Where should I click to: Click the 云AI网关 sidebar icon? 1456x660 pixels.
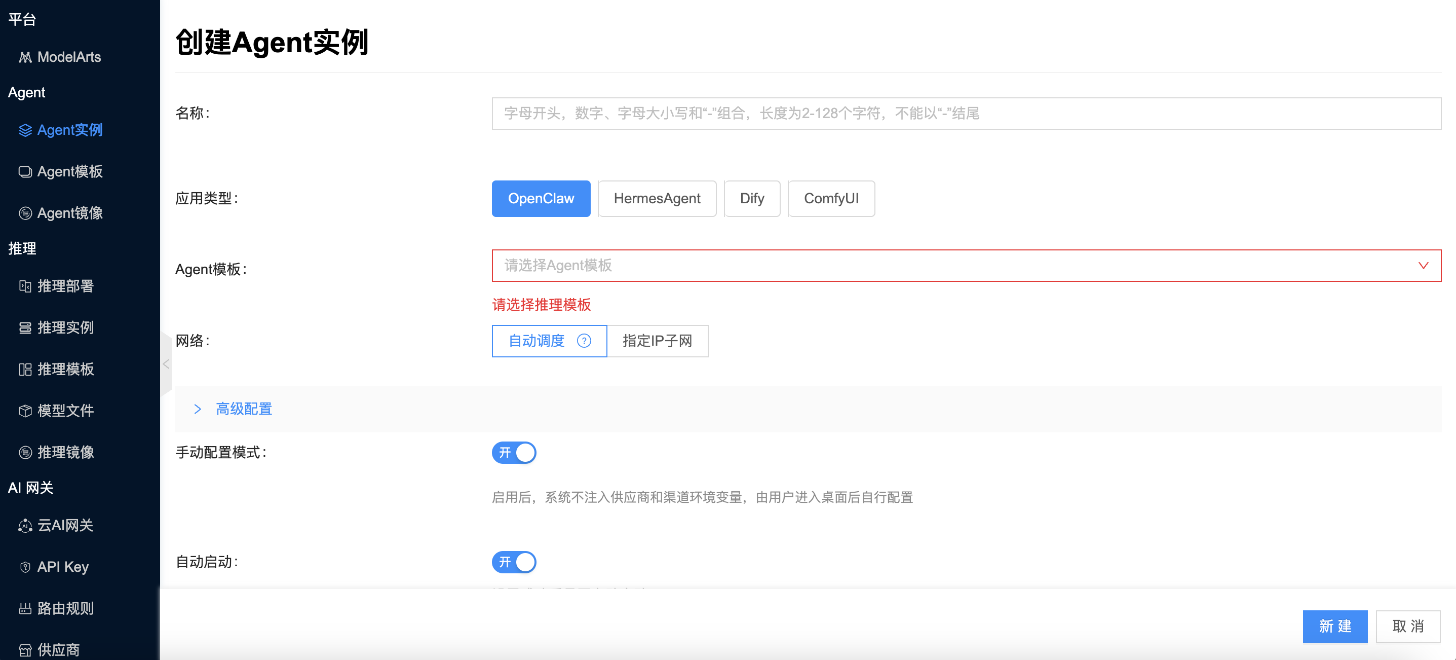25,526
